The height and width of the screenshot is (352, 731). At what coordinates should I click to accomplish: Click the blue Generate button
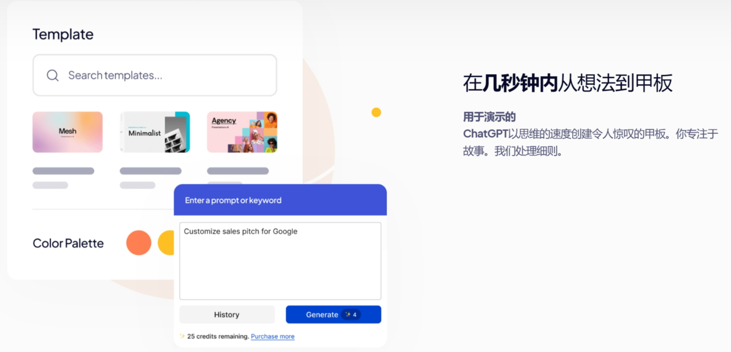pyautogui.click(x=333, y=314)
